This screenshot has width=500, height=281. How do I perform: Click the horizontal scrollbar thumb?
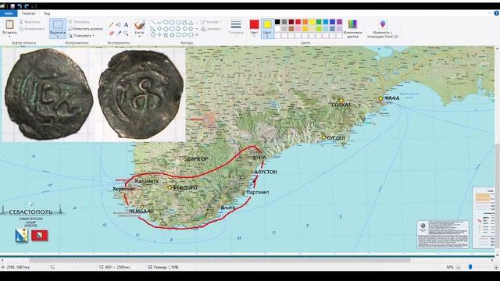[220, 260]
